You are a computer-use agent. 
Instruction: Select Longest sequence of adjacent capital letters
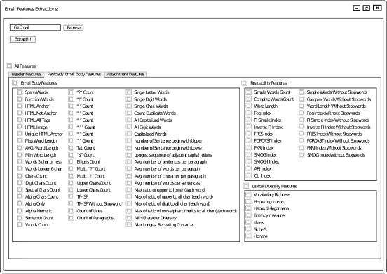(x=128, y=155)
